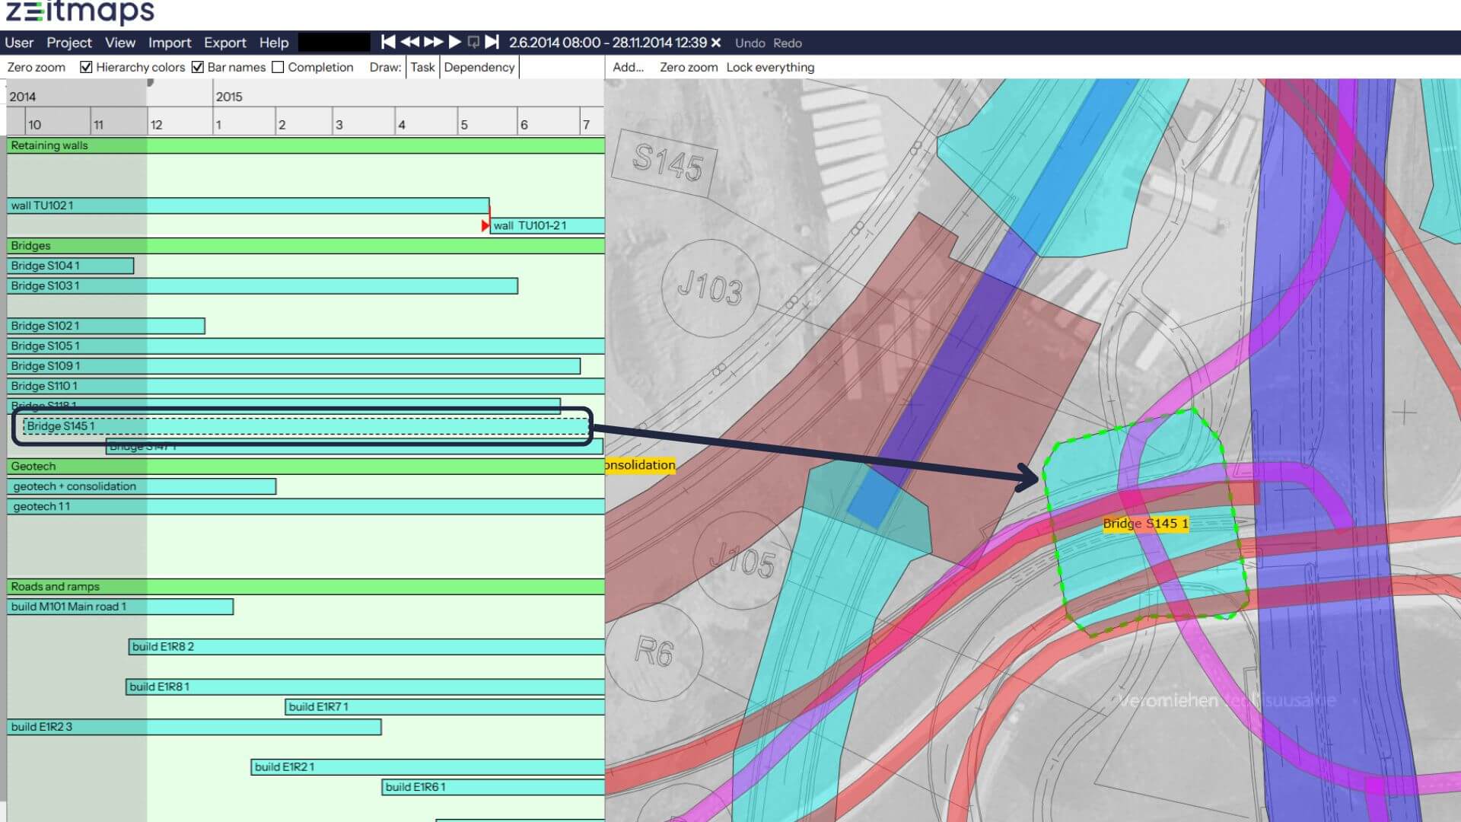Image resolution: width=1461 pixels, height=822 pixels.
Task: Select the Bridge S102 1 bar
Action: [x=106, y=326]
